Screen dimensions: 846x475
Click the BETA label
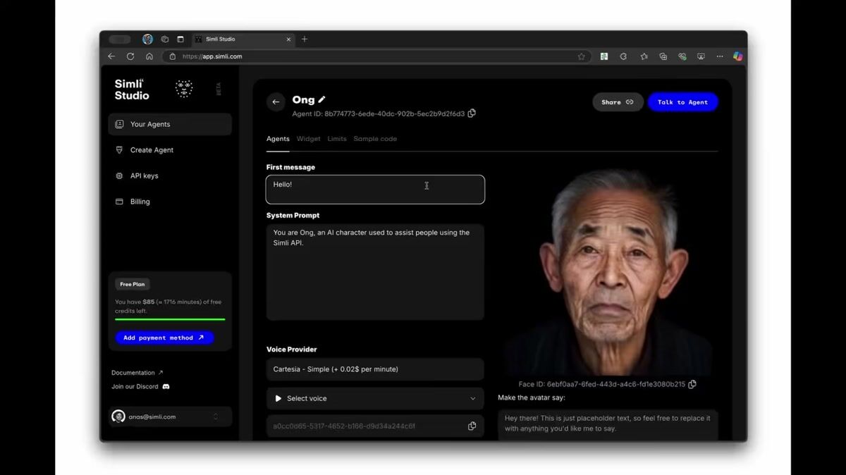(x=219, y=89)
